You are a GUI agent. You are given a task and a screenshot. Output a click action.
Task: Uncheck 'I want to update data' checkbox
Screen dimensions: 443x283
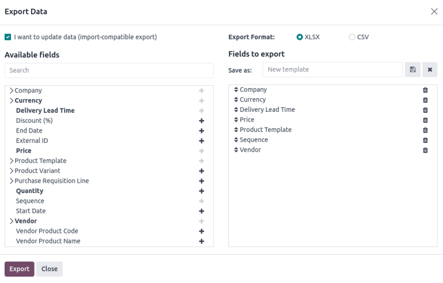point(7,37)
